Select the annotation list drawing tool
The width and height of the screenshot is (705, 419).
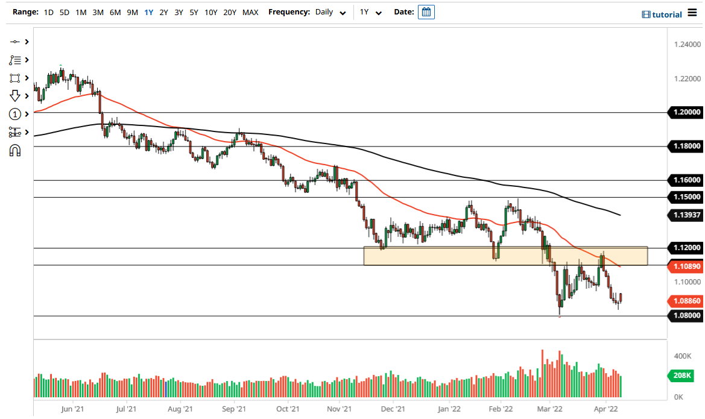click(x=15, y=60)
